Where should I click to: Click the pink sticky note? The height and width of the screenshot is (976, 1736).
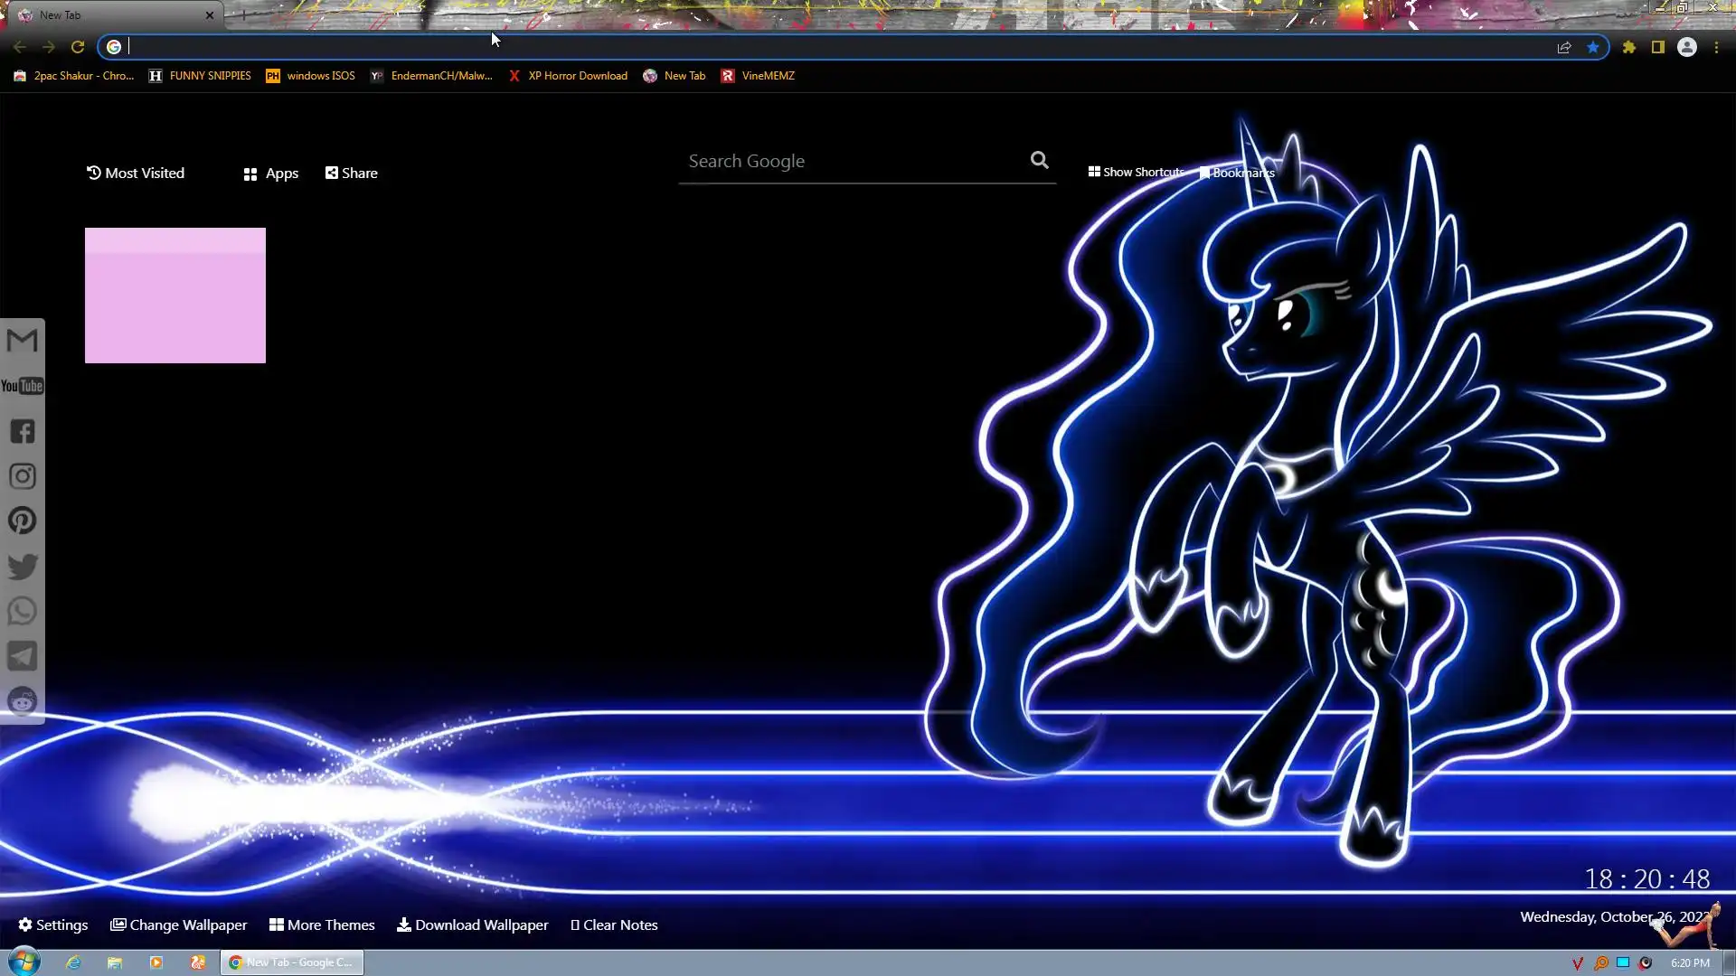click(x=175, y=296)
